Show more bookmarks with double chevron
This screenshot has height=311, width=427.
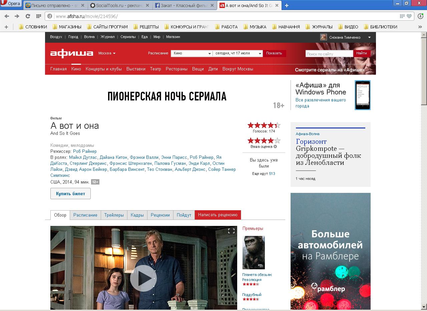[x=420, y=27]
